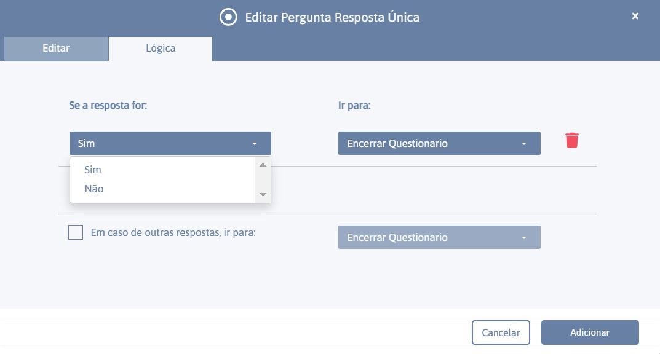Image resolution: width=660 pixels, height=354 pixels.
Task: Click the answer list scrollbar track
Action: 263,180
